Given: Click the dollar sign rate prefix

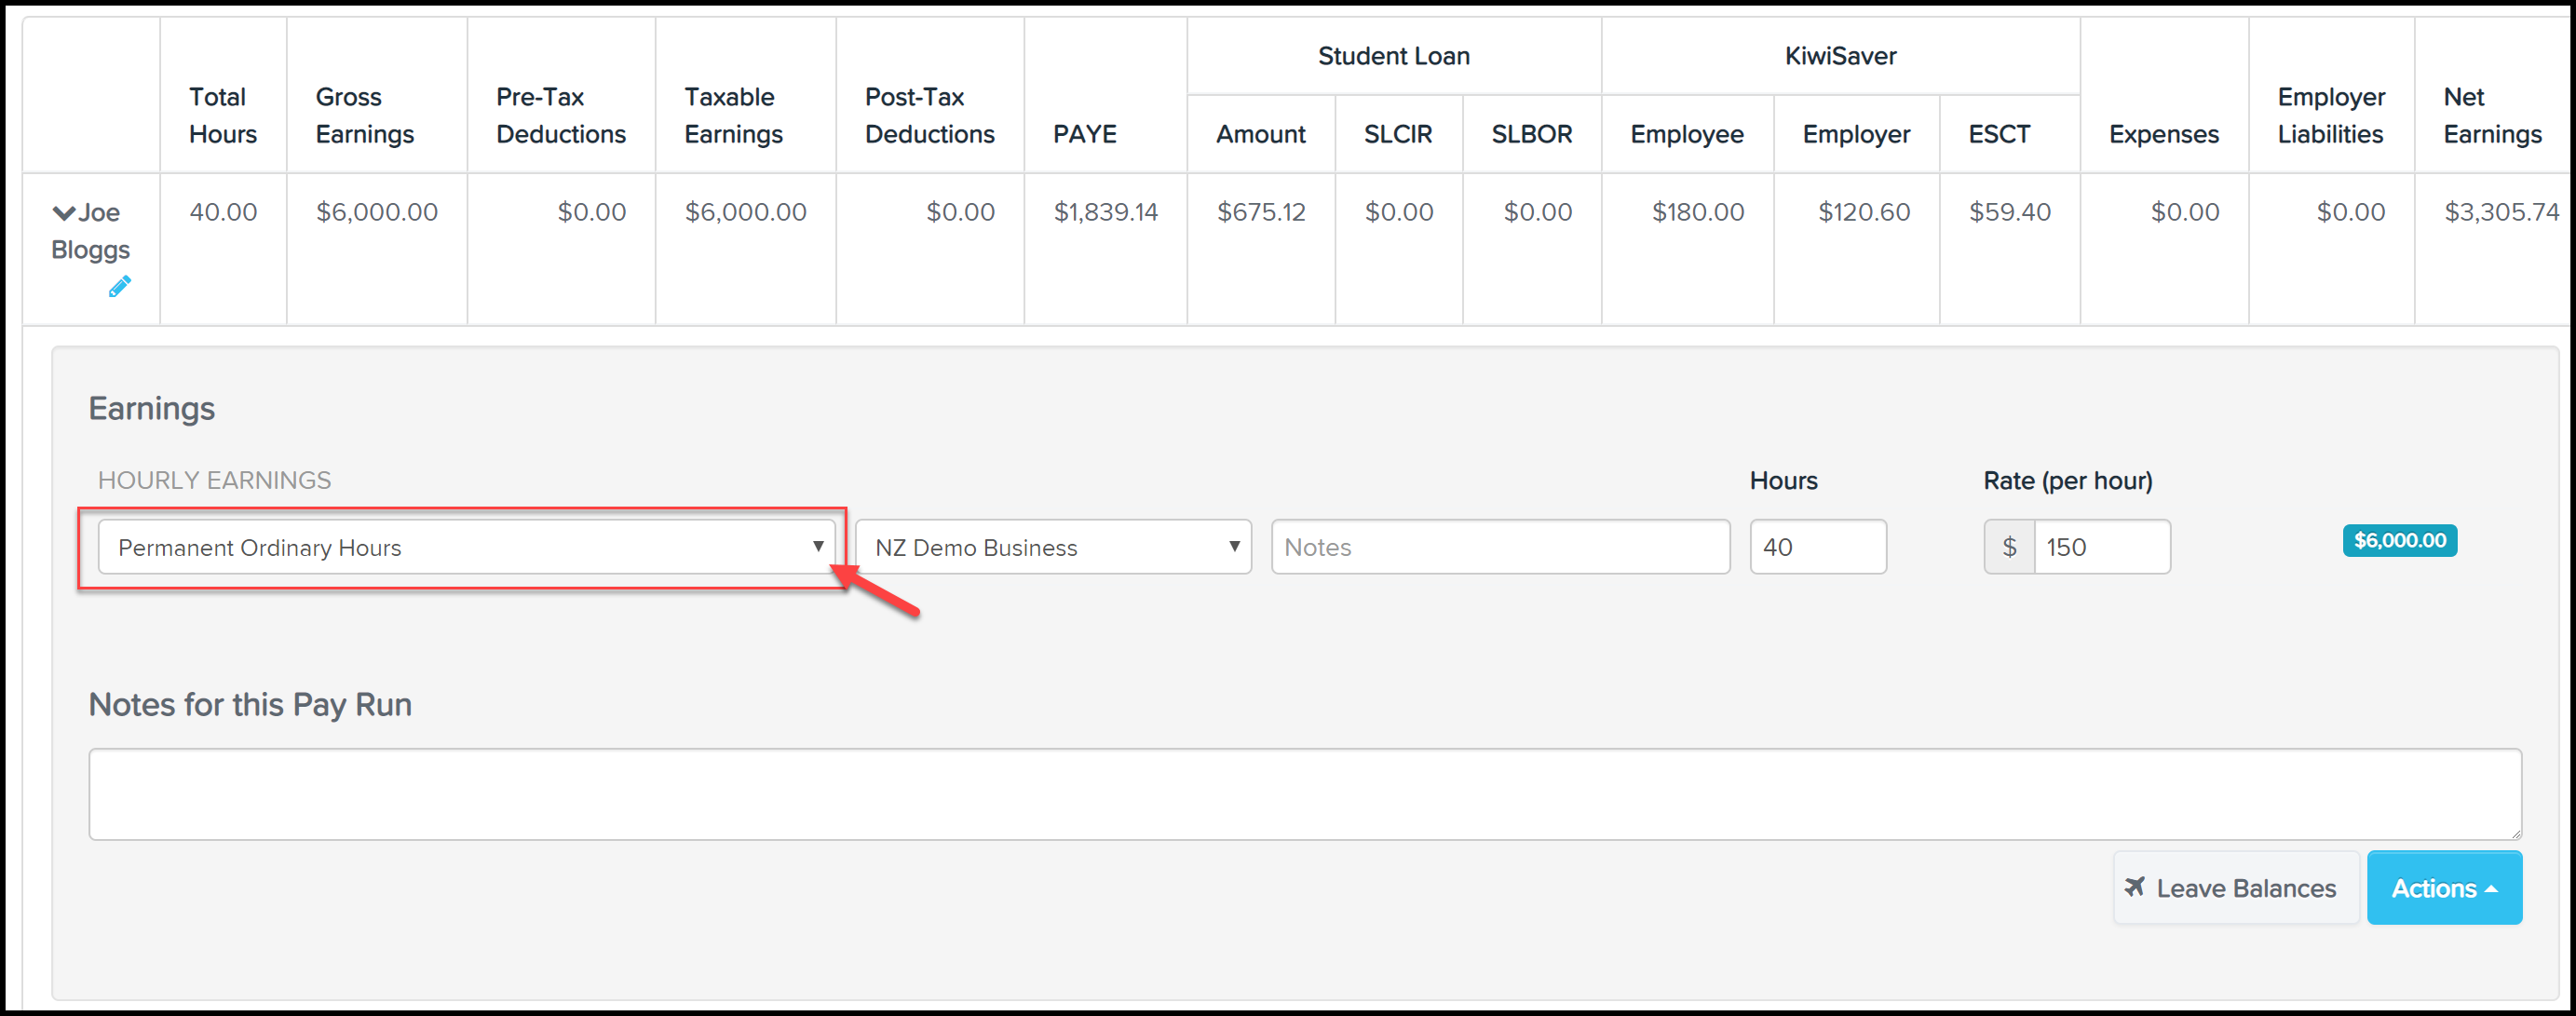Looking at the screenshot, I should 2009,547.
